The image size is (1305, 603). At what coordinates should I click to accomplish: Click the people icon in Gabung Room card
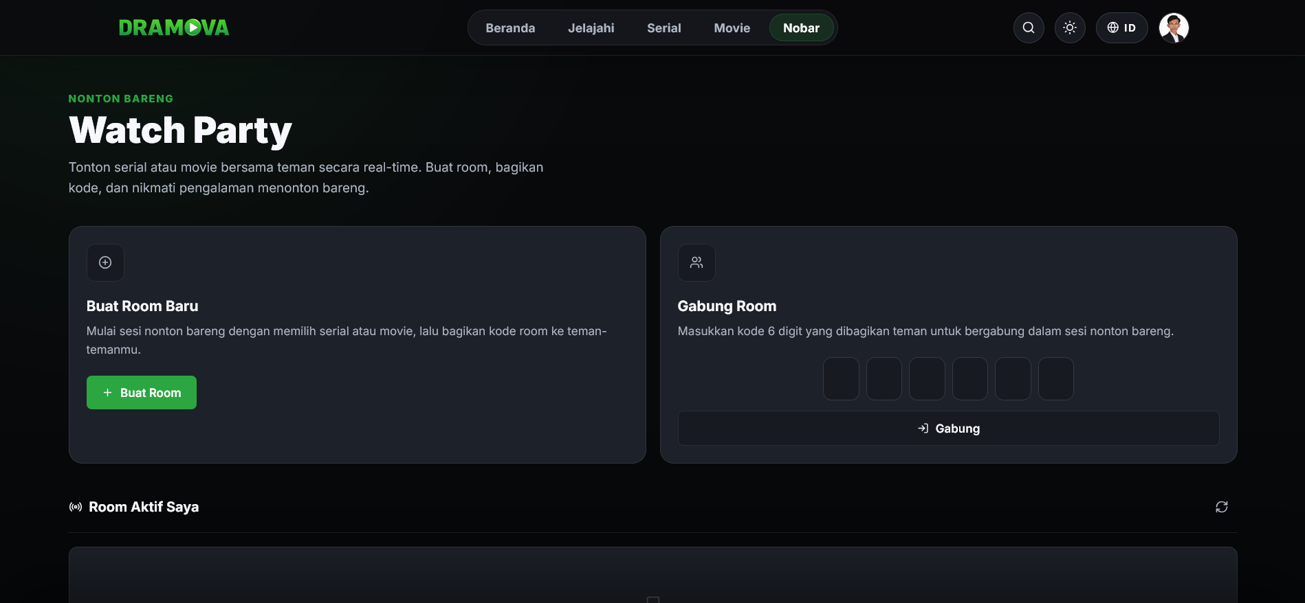coord(697,262)
